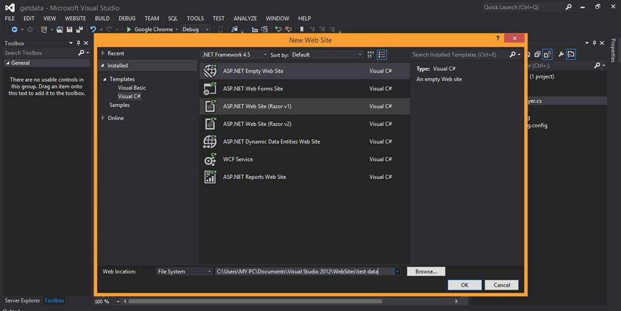Viewport: 621px width, 311px height.
Task: Open the Debug configuration dropdown
Action: tap(195, 29)
